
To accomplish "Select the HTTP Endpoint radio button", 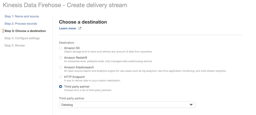I will (x=60, y=77).
